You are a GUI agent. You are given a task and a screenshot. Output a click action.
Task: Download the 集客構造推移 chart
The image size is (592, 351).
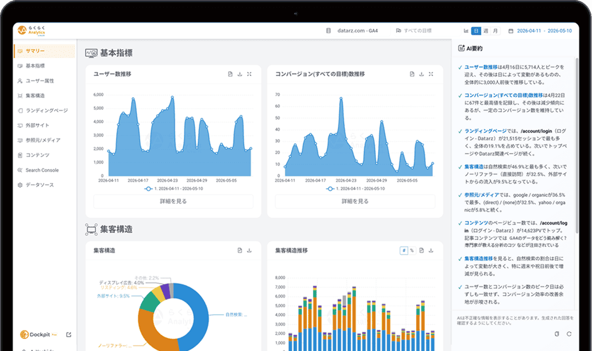point(431,250)
